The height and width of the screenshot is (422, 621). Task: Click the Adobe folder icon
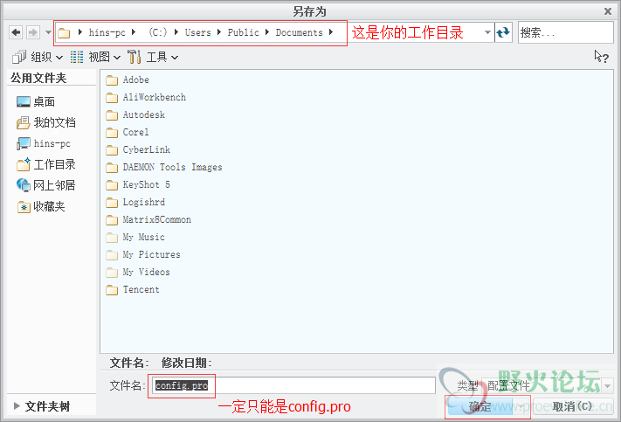(112, 80)
